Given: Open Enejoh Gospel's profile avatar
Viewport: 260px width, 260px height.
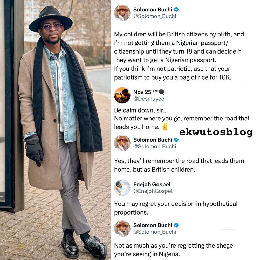Looking at the screenshot, I should coord(122,187).
